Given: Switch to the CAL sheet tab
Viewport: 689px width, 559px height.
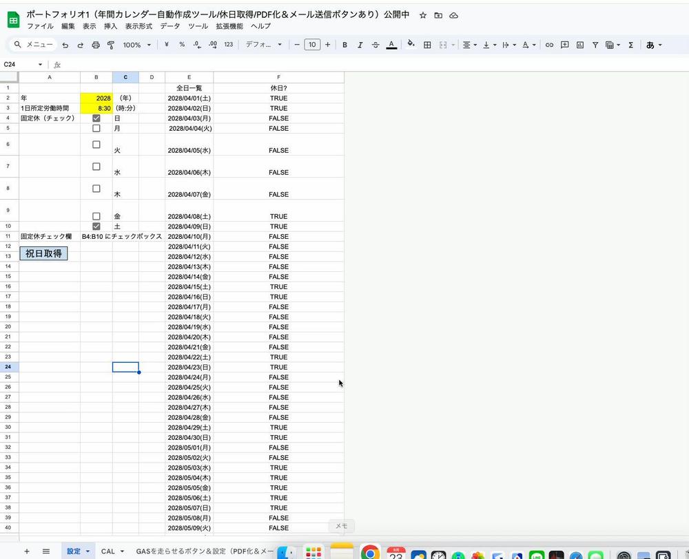Looking at the screenshot, I should pyautogui.click(x=108, y=551).
